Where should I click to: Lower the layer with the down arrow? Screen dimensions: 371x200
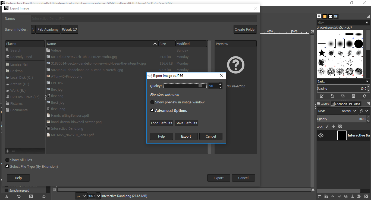(x=339, y=196)
